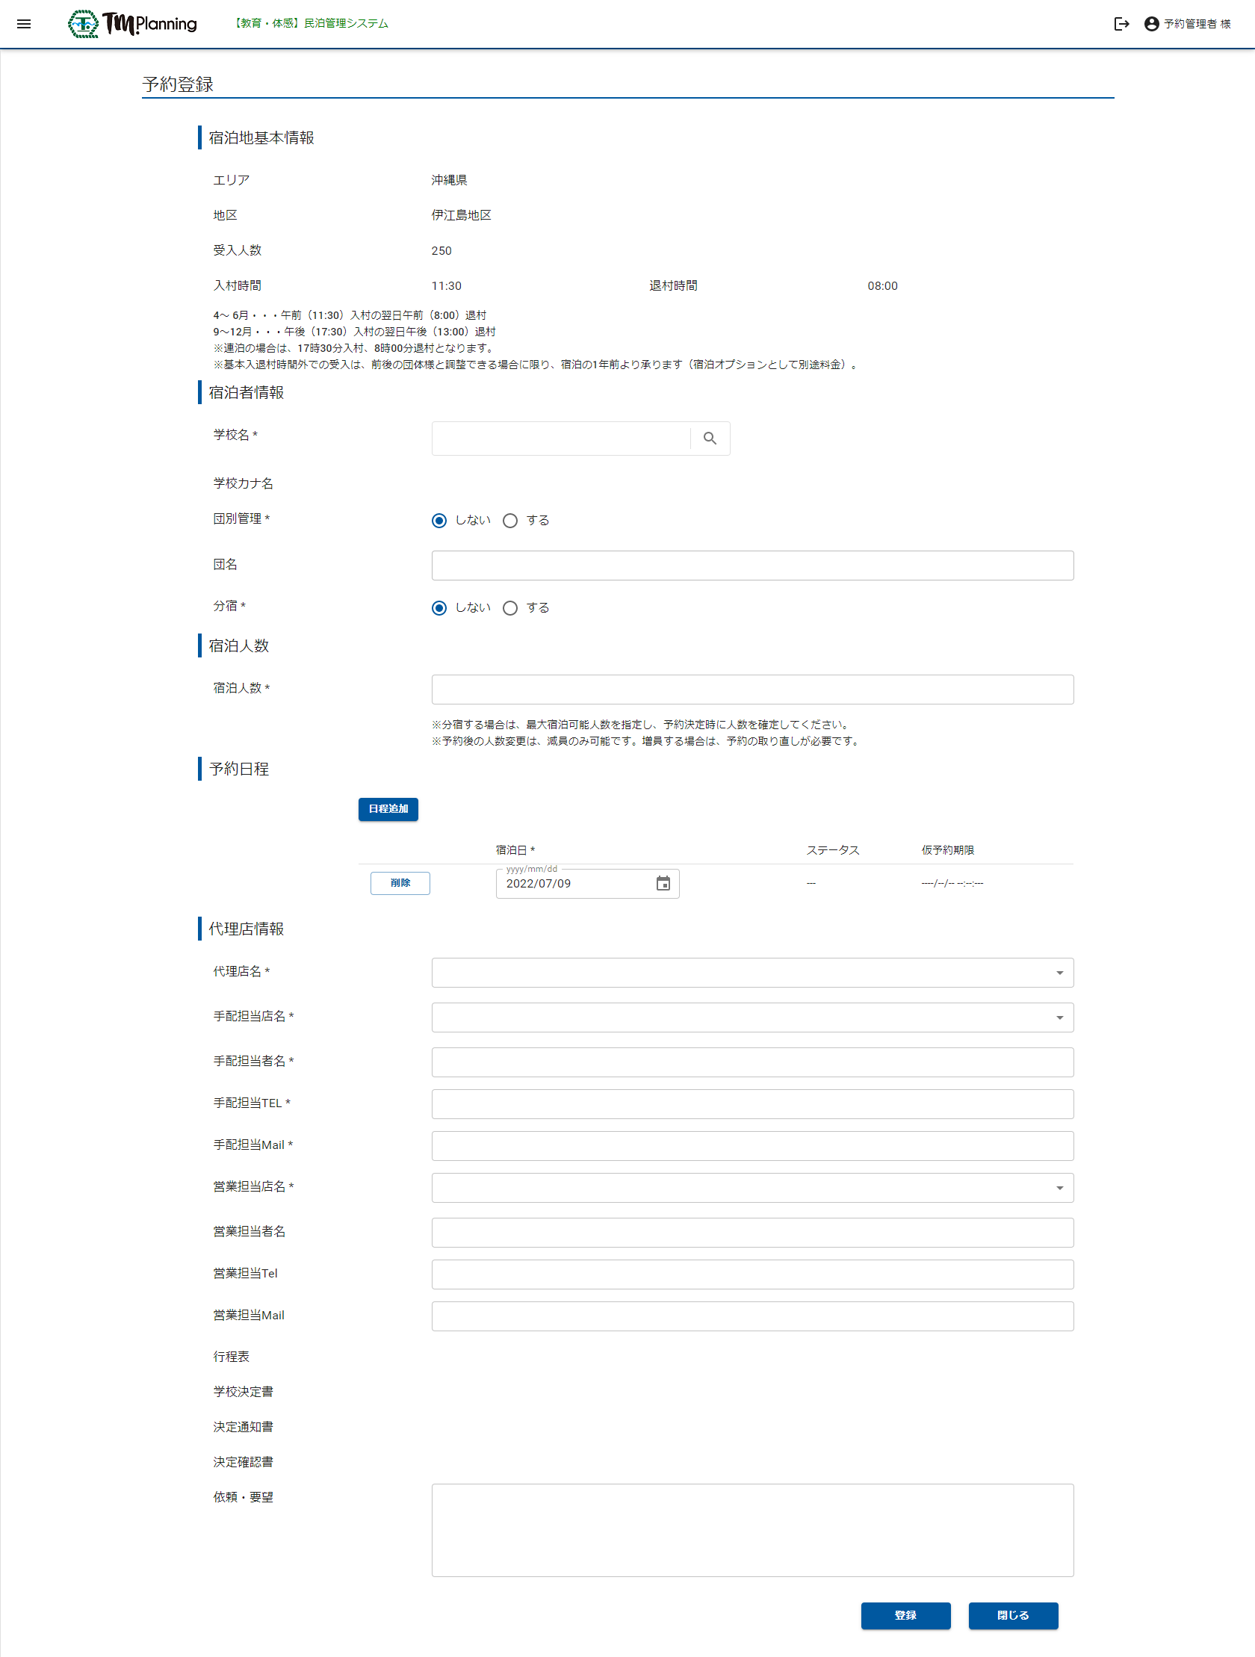Click into the 依頼・要望 text area

coord(752,1530)
